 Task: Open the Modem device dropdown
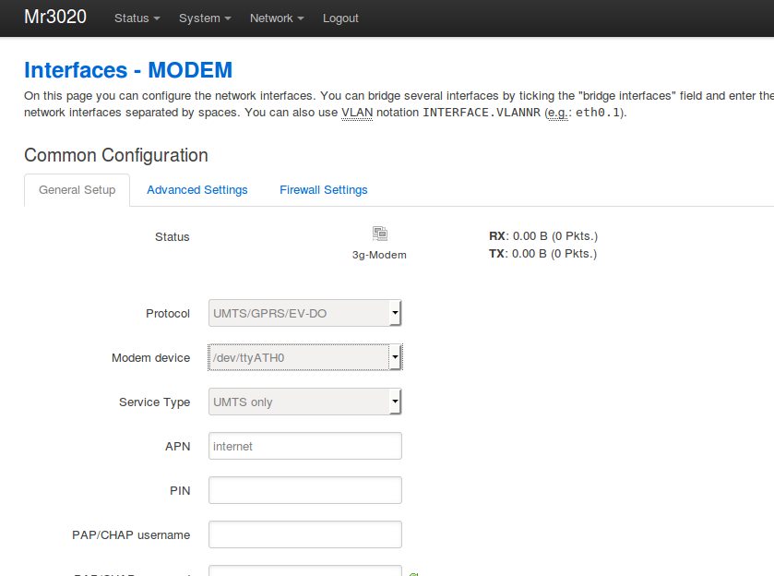pos(304,357)
